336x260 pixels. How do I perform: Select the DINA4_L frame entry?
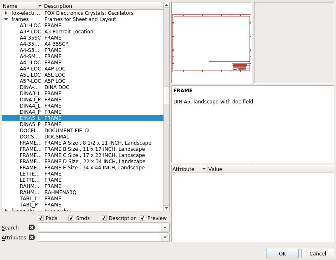(x=30, y=106)
